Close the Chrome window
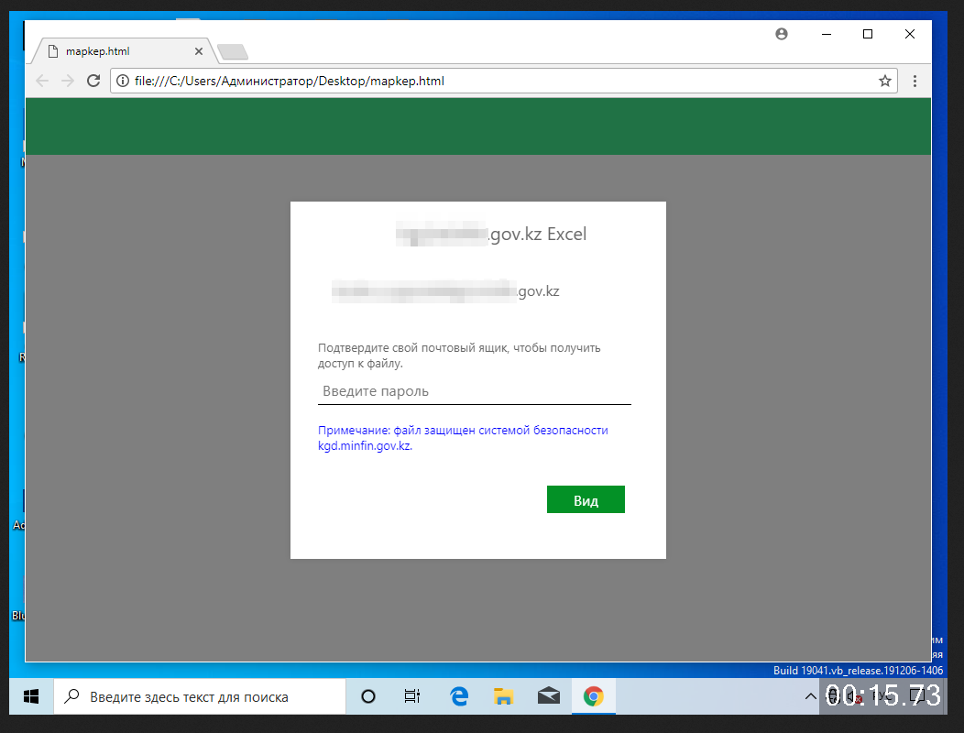This screenshot has width=964, height=733. click(x=910, y=34)
